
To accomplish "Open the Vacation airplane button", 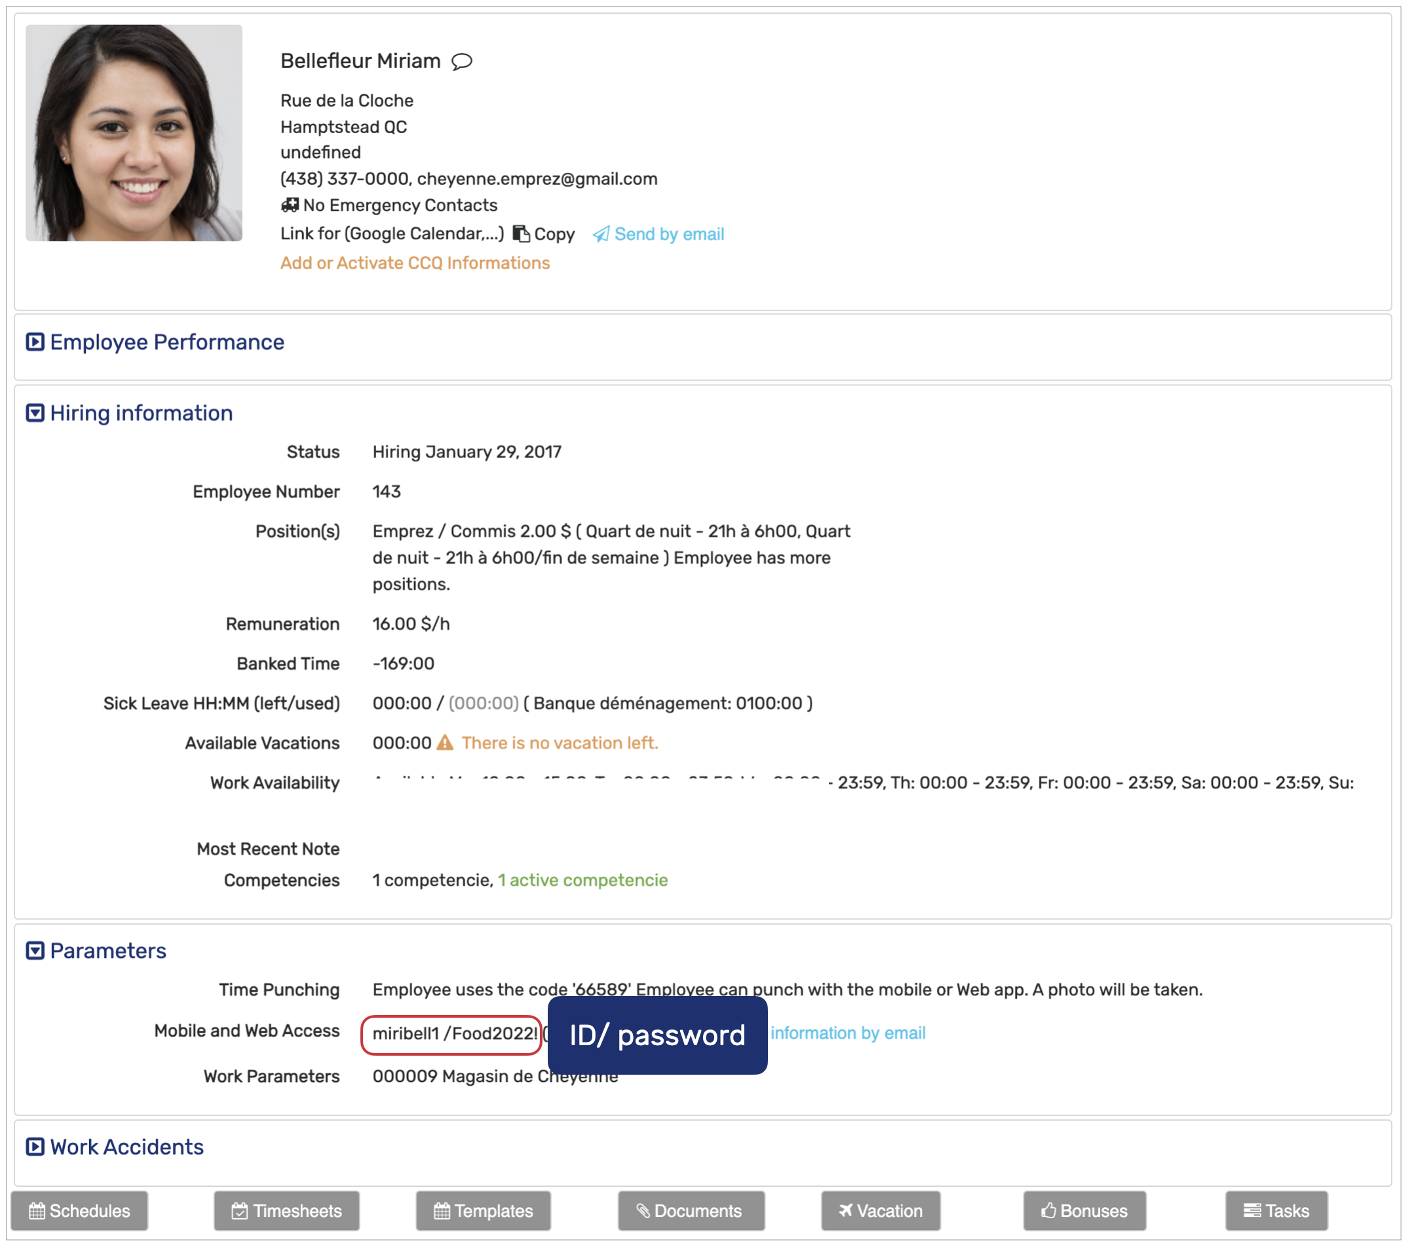I will (880, 1210).
